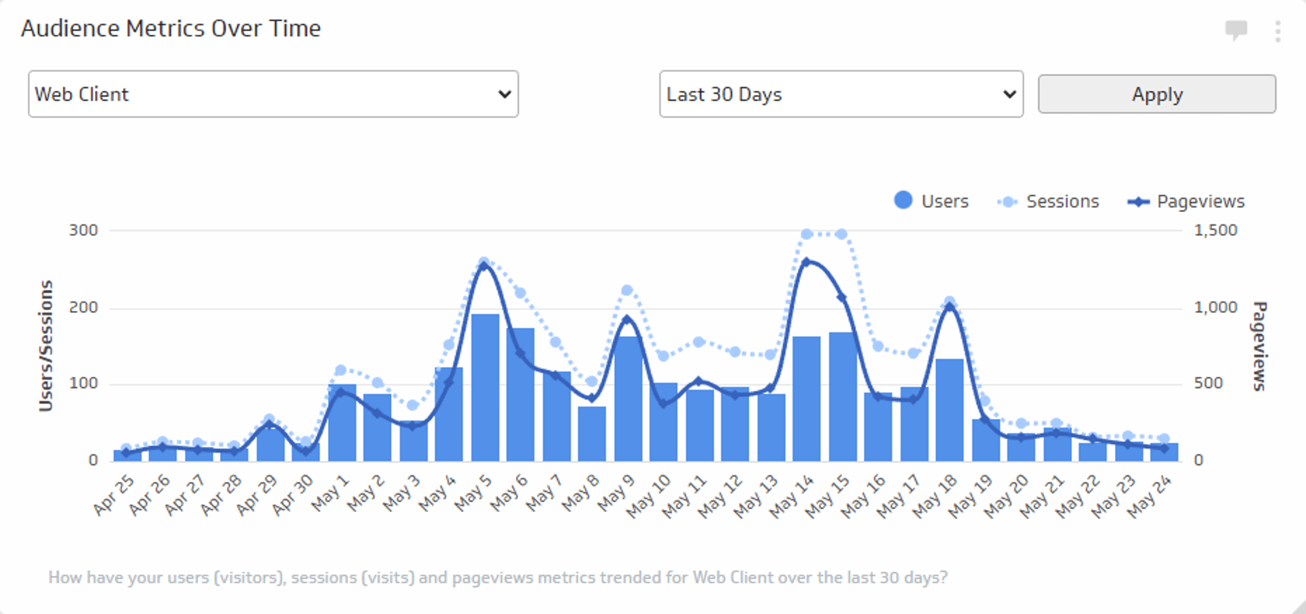Click the May 9 users bar
This screenshot has height=614, width=1306.
628,399
